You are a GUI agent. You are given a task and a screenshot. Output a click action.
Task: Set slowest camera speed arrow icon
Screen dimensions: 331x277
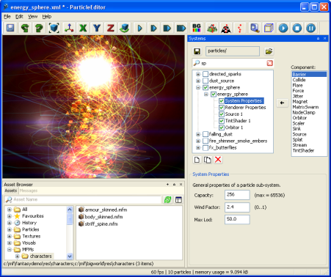(140, 28)
